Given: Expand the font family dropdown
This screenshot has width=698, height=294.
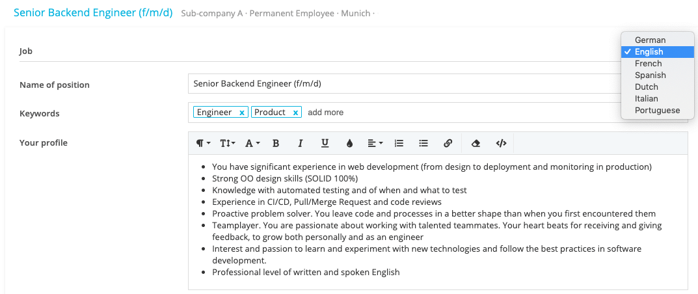Looking at the screenshot, I should click(252, 143).
